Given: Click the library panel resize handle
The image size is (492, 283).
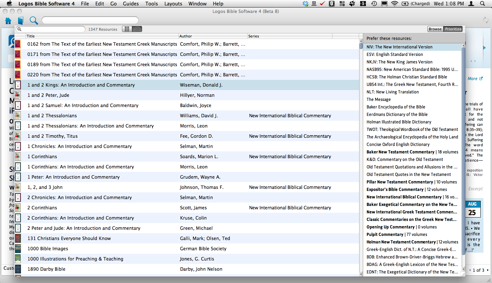Looking at the screenshot, I should 463,274.
